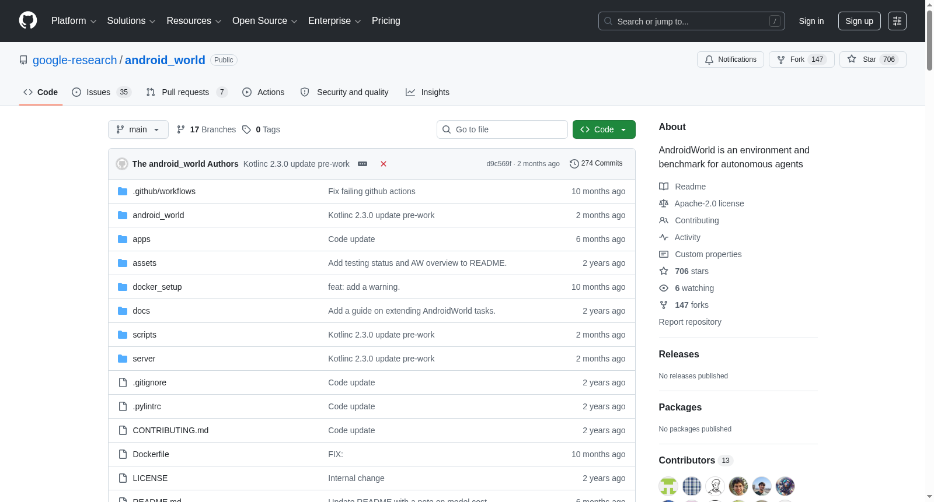Click the apps folder icon
The width and height of the screenshot is (934, 502).
tap(123, 239)
